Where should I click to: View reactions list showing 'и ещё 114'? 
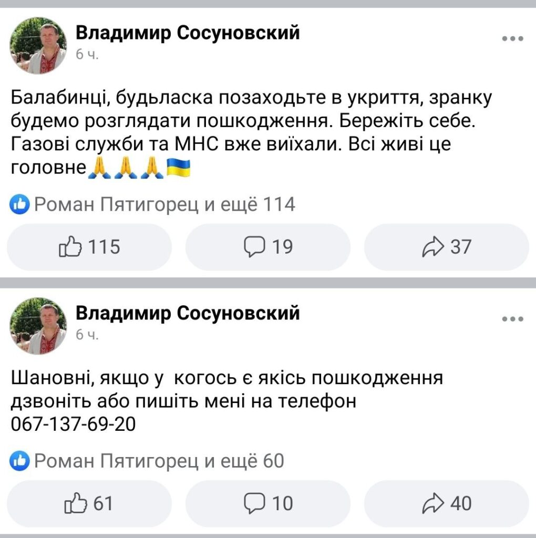(x=164, y=205)
